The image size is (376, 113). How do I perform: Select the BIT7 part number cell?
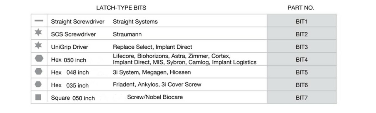pyautogui.click(x=302, y=98)
